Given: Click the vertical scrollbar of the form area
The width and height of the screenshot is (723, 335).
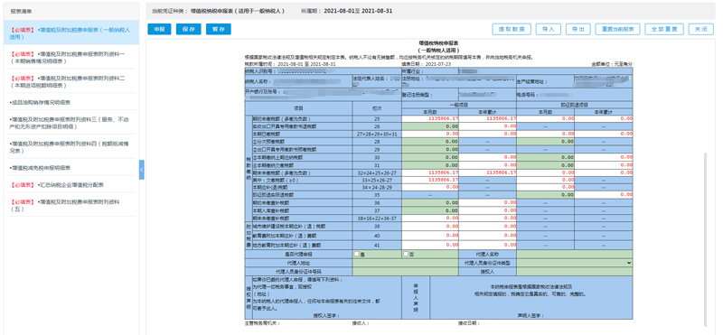Looking at the screenshot, I should pyautogui.click(x=705, y=239).
